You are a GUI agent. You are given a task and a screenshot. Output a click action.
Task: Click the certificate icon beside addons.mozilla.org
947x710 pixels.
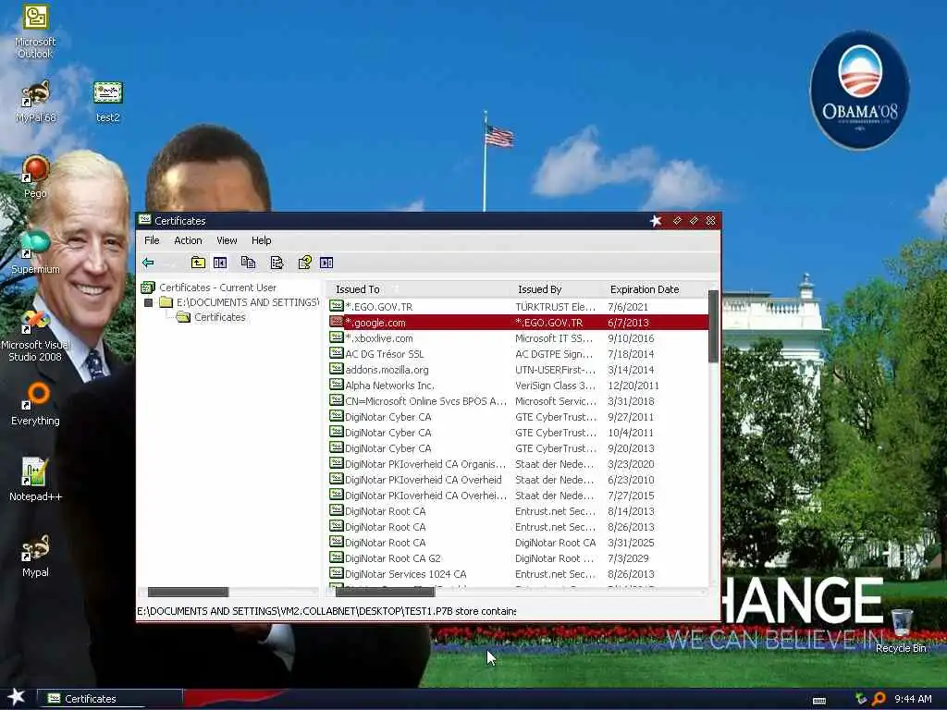pos(337,369)
